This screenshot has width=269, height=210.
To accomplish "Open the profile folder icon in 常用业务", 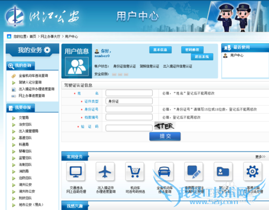I will tap(223, 171).
